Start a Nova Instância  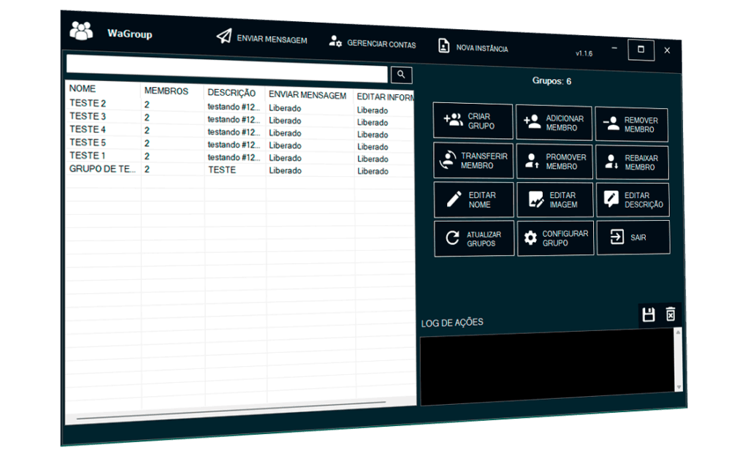pyautogui.click(x=473, y=47)
